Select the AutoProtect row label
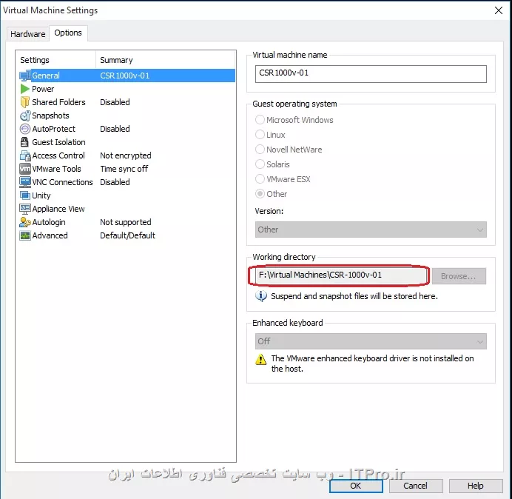Image resolution: width=512 pixels, height=499 pixels. pyautogui.click(x=53, y=129)
